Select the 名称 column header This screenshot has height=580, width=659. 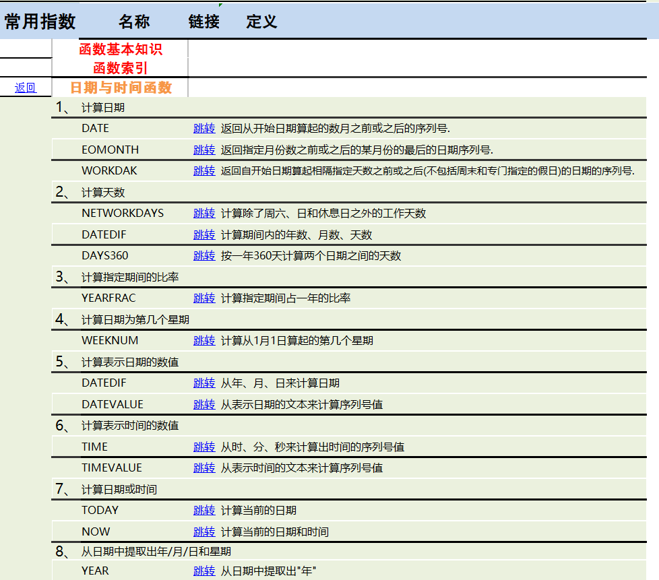click(x=134, y=22)
